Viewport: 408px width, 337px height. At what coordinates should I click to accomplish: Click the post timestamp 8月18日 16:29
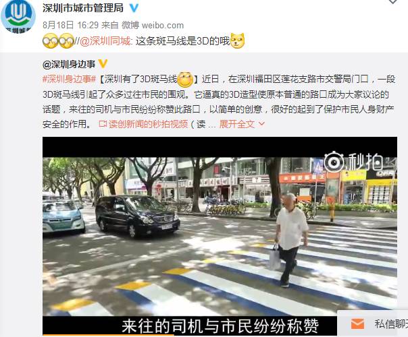tap(70, 25)
